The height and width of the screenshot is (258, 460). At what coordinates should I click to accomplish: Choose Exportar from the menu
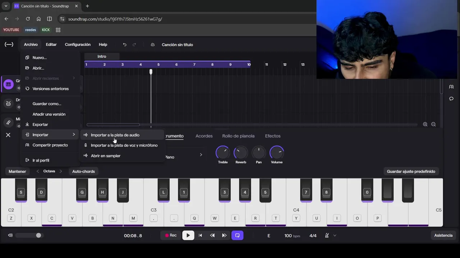[x=50, y=125]
